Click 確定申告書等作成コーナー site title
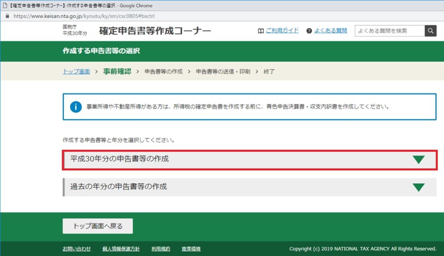 tap(155, 31)
